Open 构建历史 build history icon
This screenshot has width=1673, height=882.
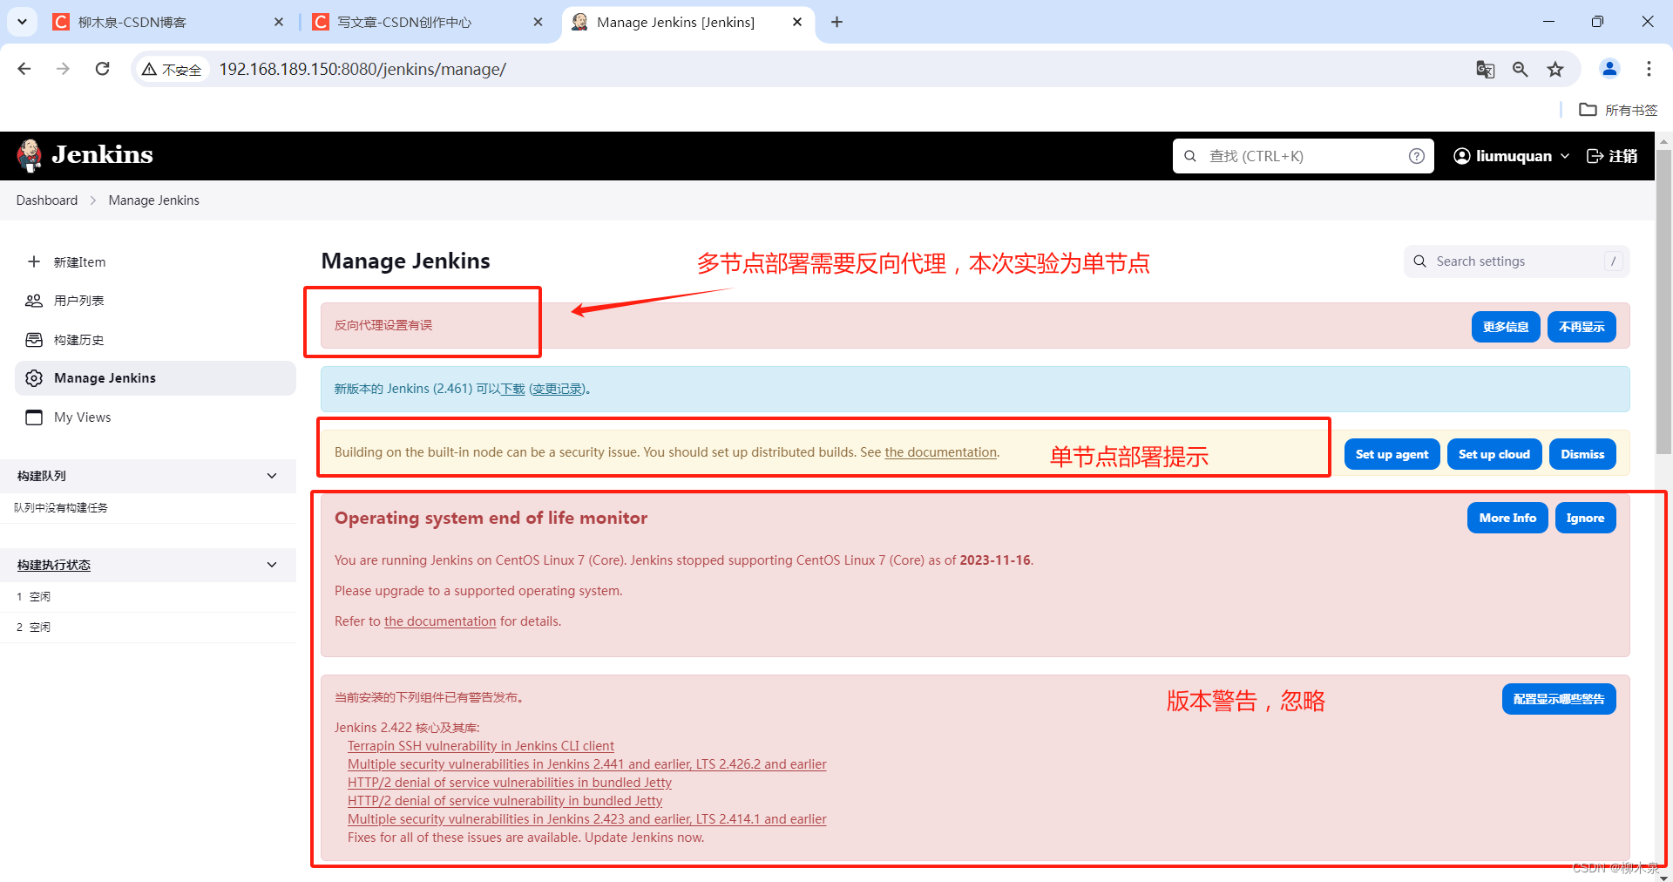pos(34,340)
